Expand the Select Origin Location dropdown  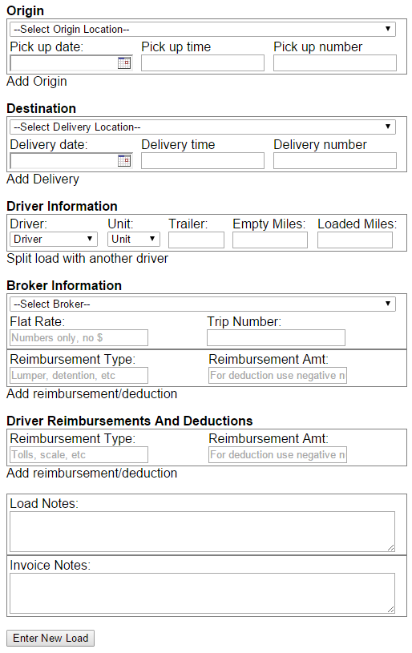click(203, 29)
